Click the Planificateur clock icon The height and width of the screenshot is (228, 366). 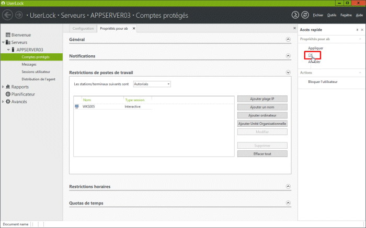click(x=8, y=94)
